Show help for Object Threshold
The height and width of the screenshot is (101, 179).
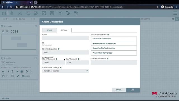click(x=57, y=59)
